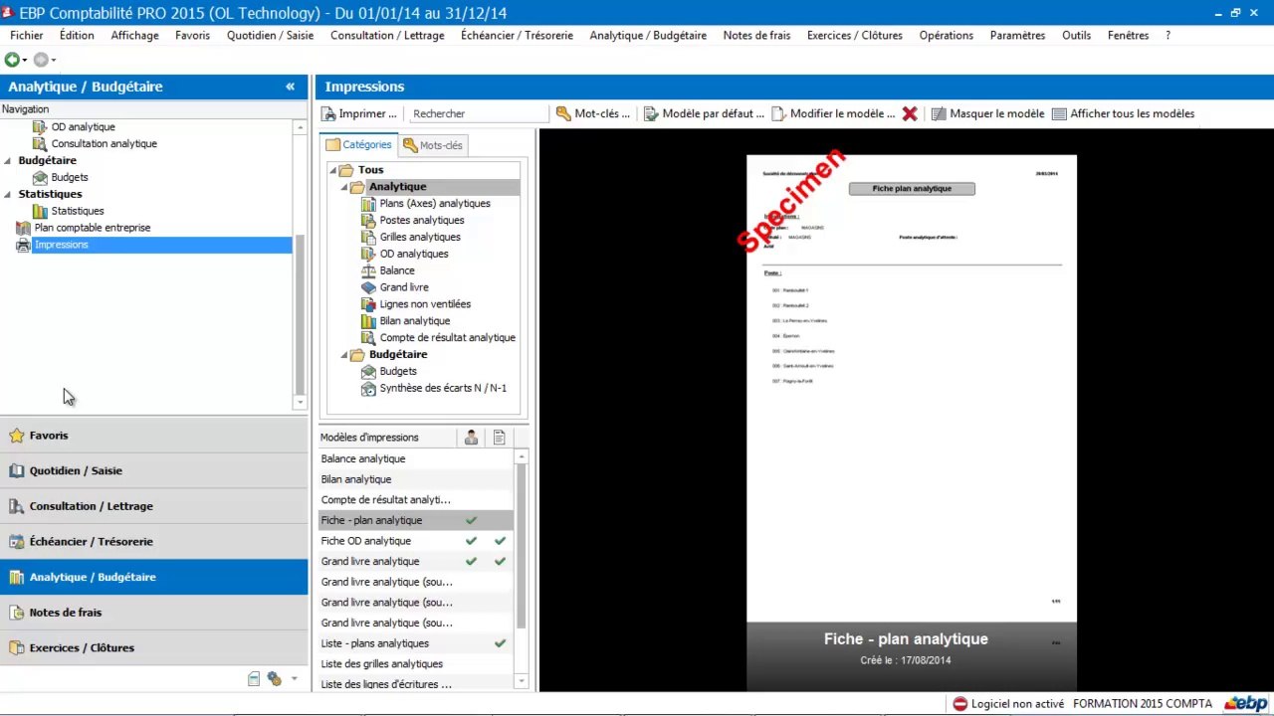The image size is (1274, 716).
Task: Select Fiche OD analytique model
Action: click(415, 541)
